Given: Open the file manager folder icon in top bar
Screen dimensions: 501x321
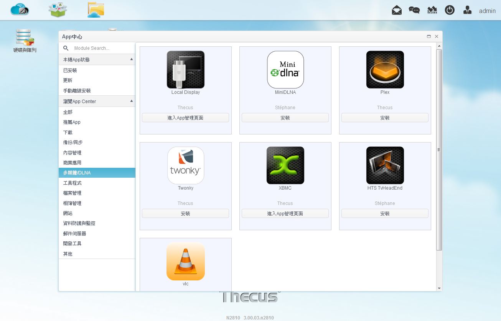Looking at the screenshot, I should [x=96, y=10].
